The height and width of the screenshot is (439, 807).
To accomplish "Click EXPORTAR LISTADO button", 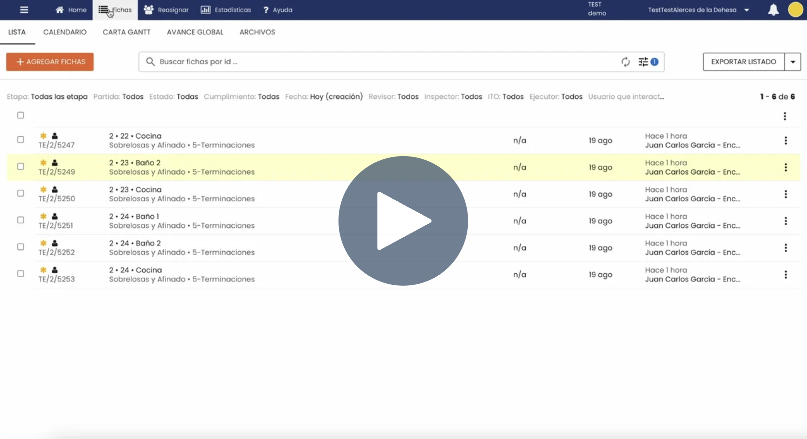I will [744, 62].
